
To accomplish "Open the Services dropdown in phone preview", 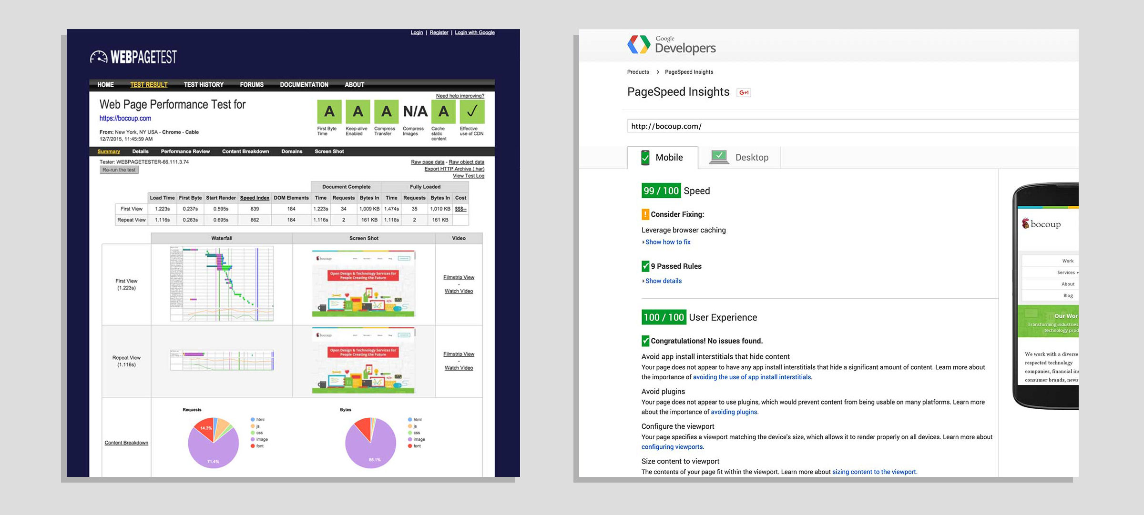I will pyautogui.click(x=1067, y=273).
